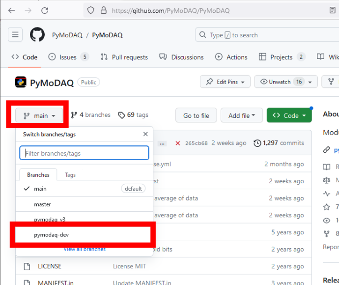Open the green Code dropdown
Viewport: 339px width, 285px height.
coord(289,115)
